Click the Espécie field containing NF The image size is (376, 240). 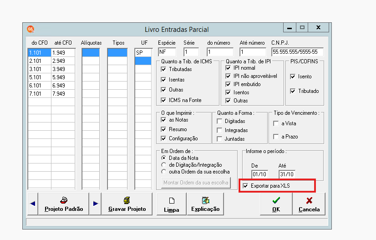click(x=167, y=52)
